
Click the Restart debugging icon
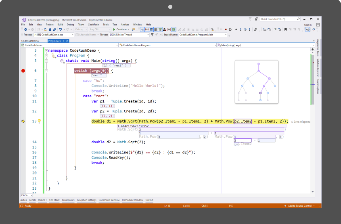230,29
